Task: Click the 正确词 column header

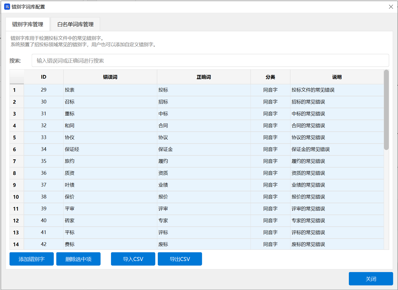Action: tap(203, 77)
